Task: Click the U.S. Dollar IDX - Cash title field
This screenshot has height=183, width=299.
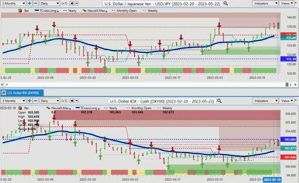Action: coord(162,101)
